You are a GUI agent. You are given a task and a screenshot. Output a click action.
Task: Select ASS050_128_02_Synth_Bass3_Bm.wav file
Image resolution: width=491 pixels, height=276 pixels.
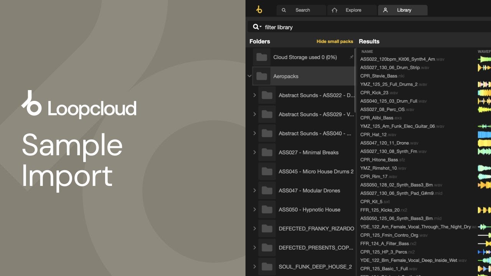(401, 185)
